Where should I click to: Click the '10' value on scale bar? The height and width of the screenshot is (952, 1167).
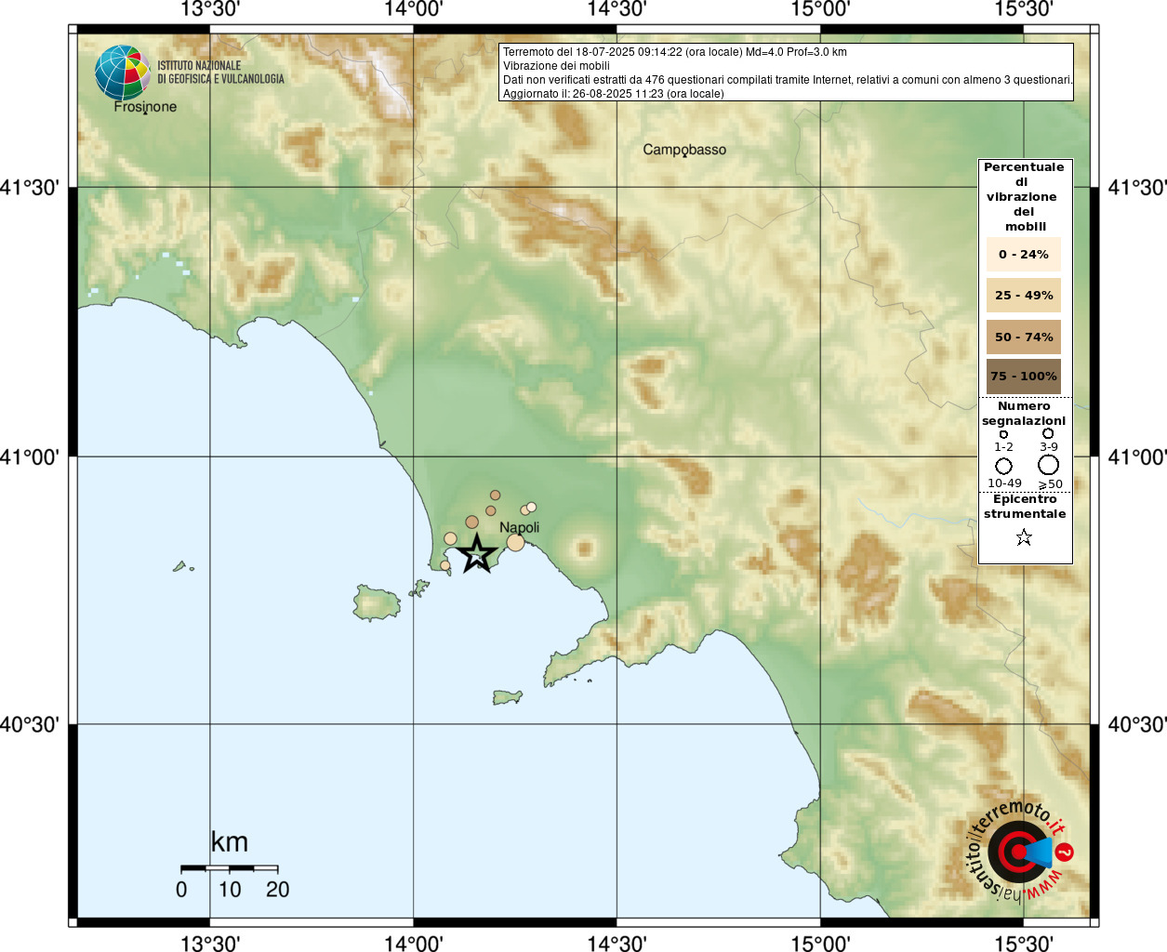click(230, 890)
